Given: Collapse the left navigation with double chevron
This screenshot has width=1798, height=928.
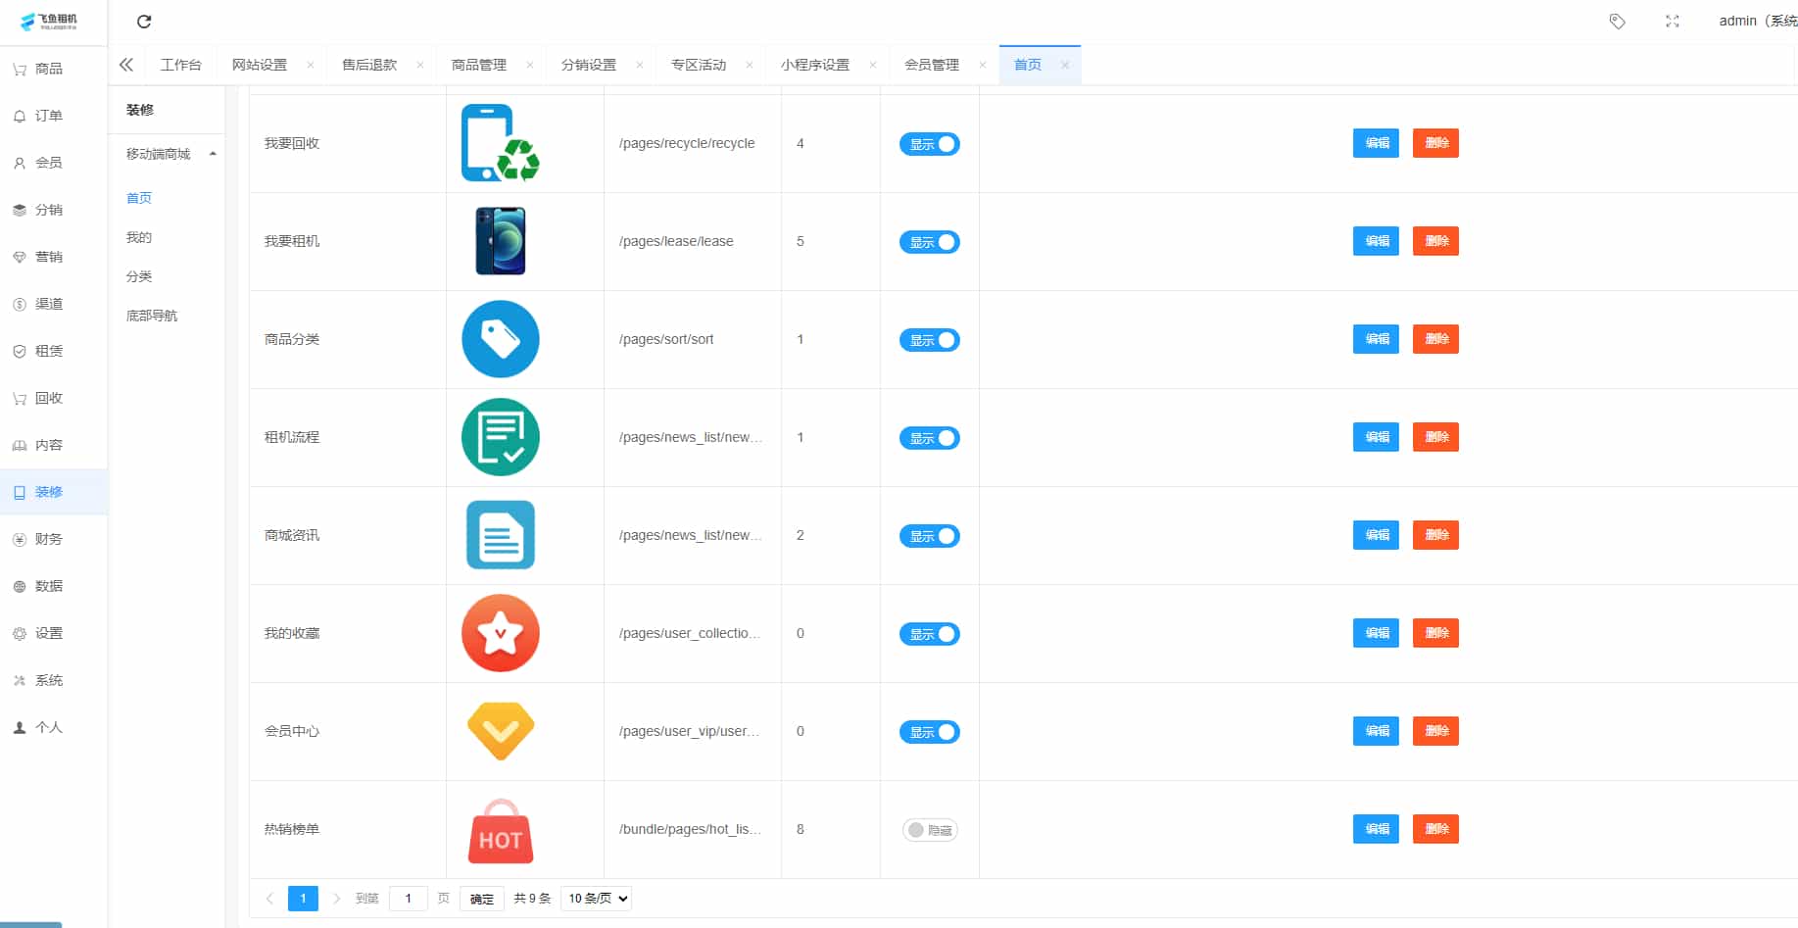Looking at the screenshot, I should pos(125,64).
